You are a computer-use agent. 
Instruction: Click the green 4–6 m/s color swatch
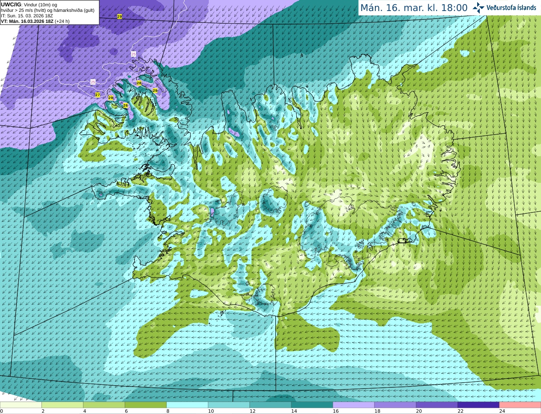(x=104, y=405)
